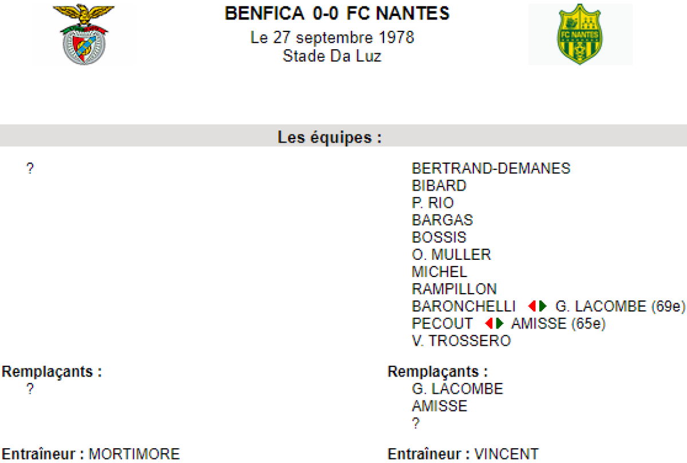
Task: Click the FC Nantes club logo
Action: [579, 34]
